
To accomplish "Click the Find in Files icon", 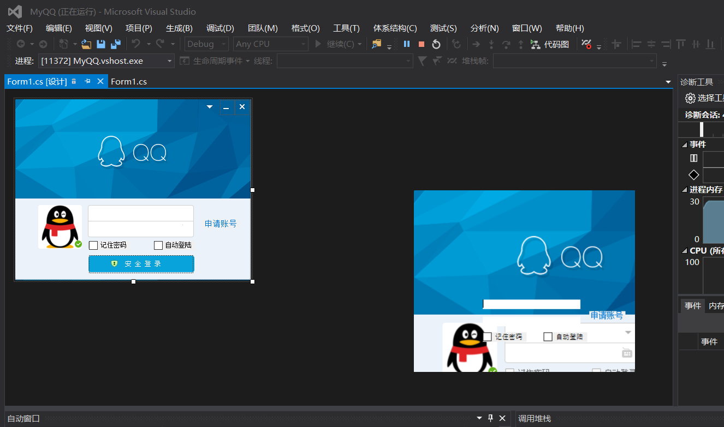I will (377, 44).
